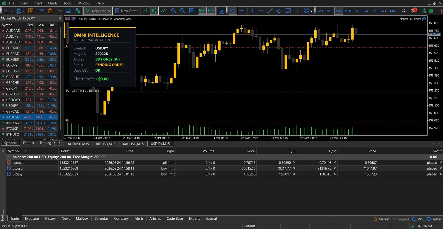Open the AUDUSD,M15 chart tab

coord(78,144)
